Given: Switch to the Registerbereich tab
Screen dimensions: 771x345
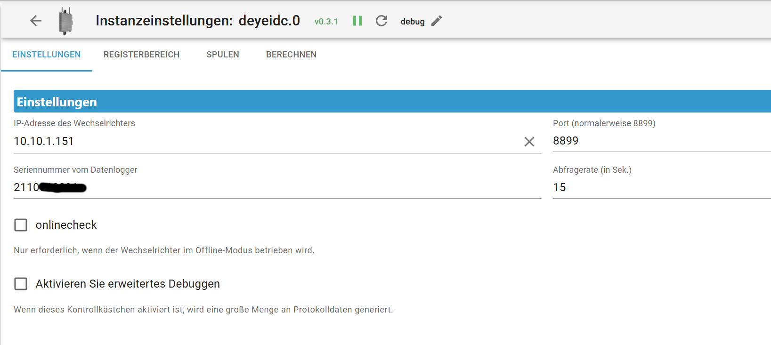Looking at the screenshot, I should point(142,55).
